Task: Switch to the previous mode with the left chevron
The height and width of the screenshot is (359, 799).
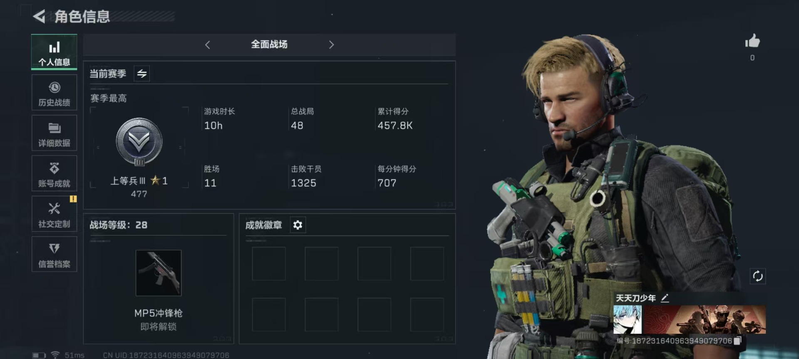Action: 208,44
